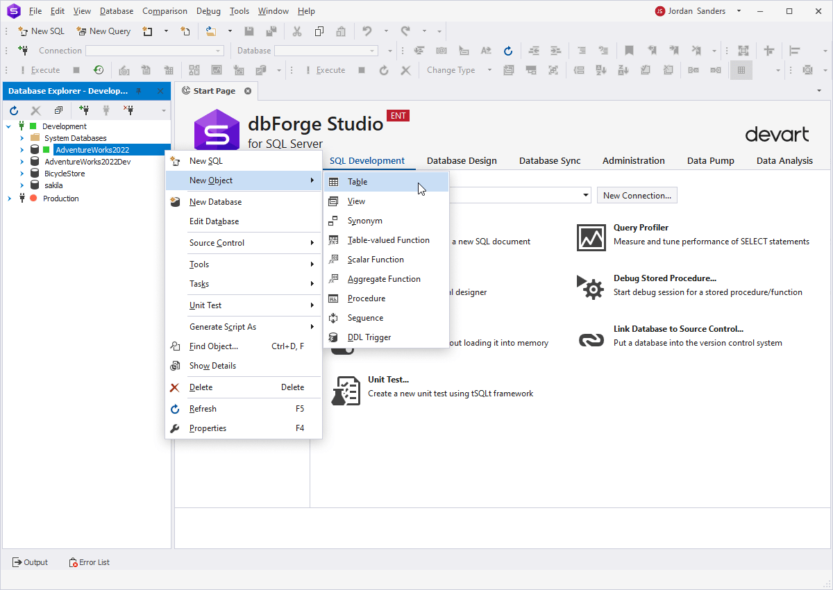Click the Collapse All icon in Database Explorer
The width and height of the screenshot is (833, 590).
(58, 110)
